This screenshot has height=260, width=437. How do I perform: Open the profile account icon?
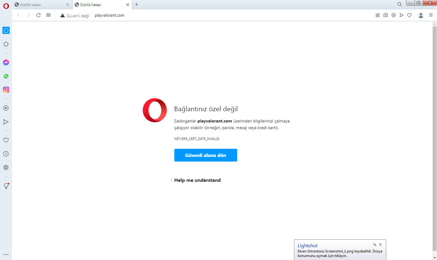coord(421,15)
